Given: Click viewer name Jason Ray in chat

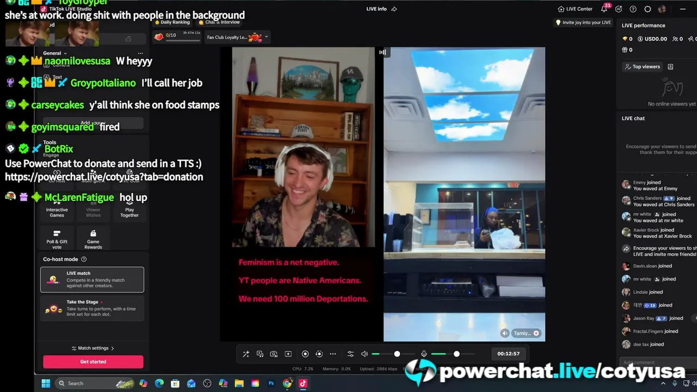Looking at the screenshot, I should pyautogui.click(x=644, y=318).
